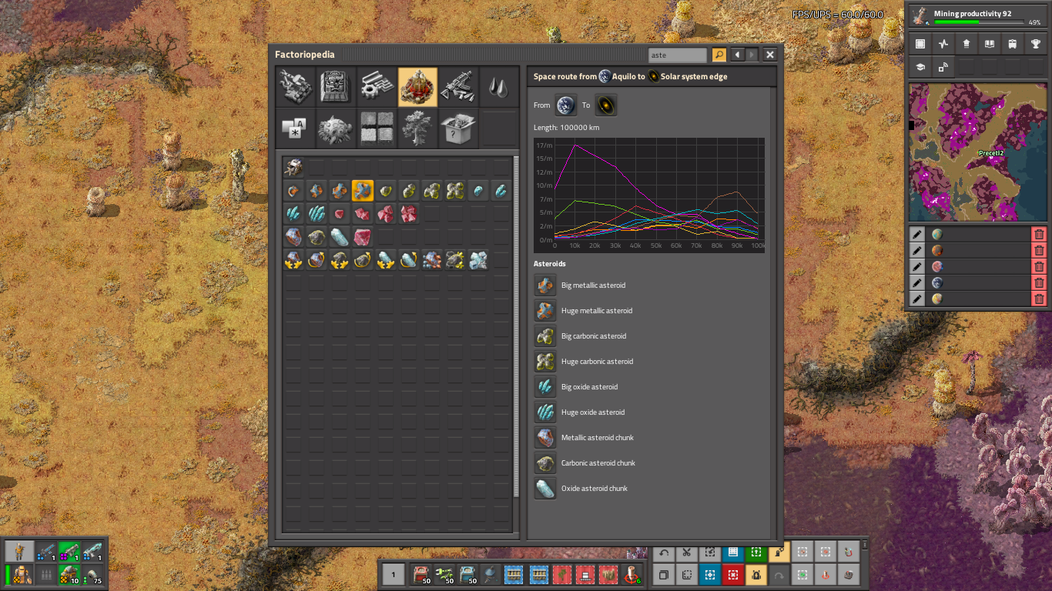Open the Combat category tab with gun icon
The image size is (1052, 591).
pos(458,86)
